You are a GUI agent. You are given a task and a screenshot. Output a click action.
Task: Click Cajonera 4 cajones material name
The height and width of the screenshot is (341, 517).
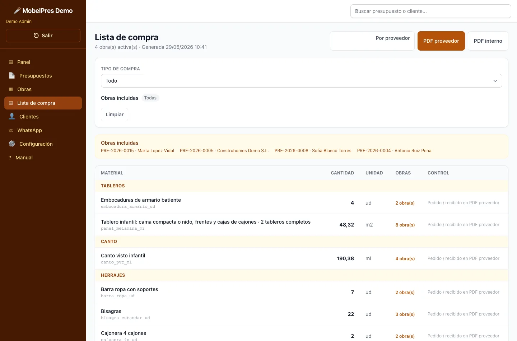(124, 333)
